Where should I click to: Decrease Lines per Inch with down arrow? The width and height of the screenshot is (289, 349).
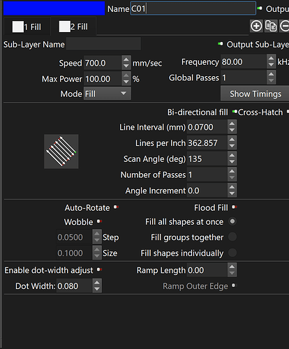pos(232,146)
